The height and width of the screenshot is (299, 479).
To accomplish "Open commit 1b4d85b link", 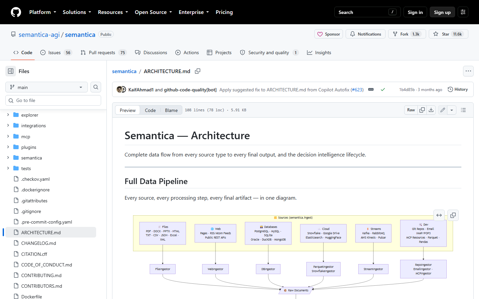I will pos(407,90).
